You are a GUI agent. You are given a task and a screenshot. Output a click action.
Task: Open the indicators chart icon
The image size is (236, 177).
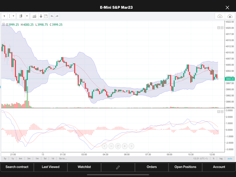point(34,16)
